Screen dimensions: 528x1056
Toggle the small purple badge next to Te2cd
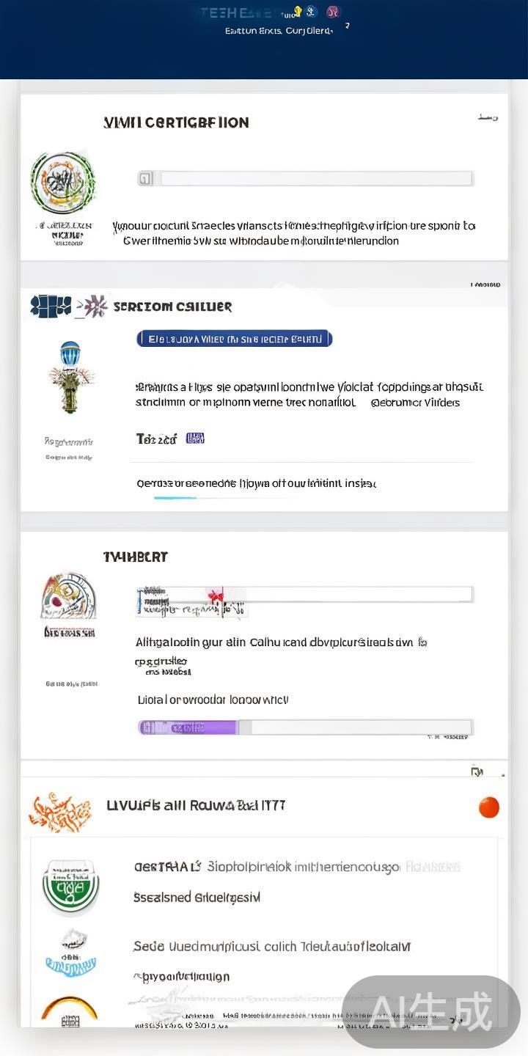[x=195, y=439]
